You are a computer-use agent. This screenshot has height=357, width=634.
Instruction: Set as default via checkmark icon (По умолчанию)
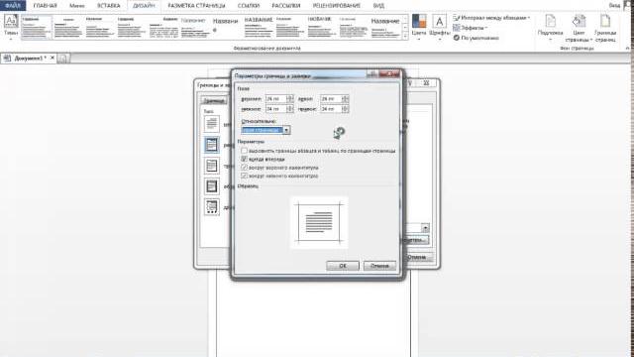456,38
